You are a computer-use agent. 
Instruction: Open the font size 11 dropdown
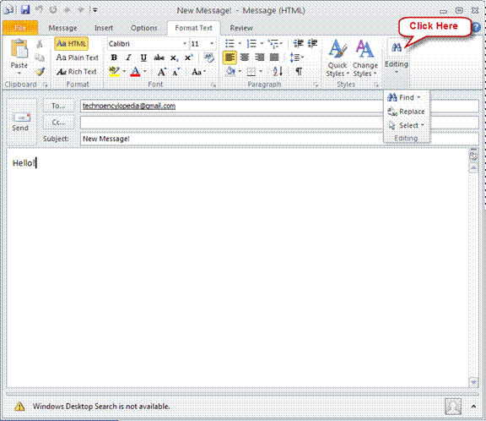coord(212,44)
